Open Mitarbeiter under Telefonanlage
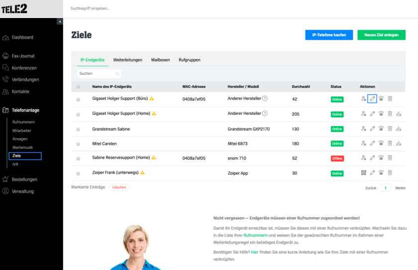This screenshot has height=270, width=418. (21, 131)
